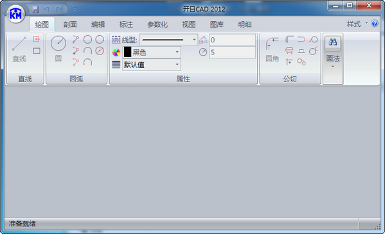Expand the arrow below 画法 label

(x=333, y=67)
